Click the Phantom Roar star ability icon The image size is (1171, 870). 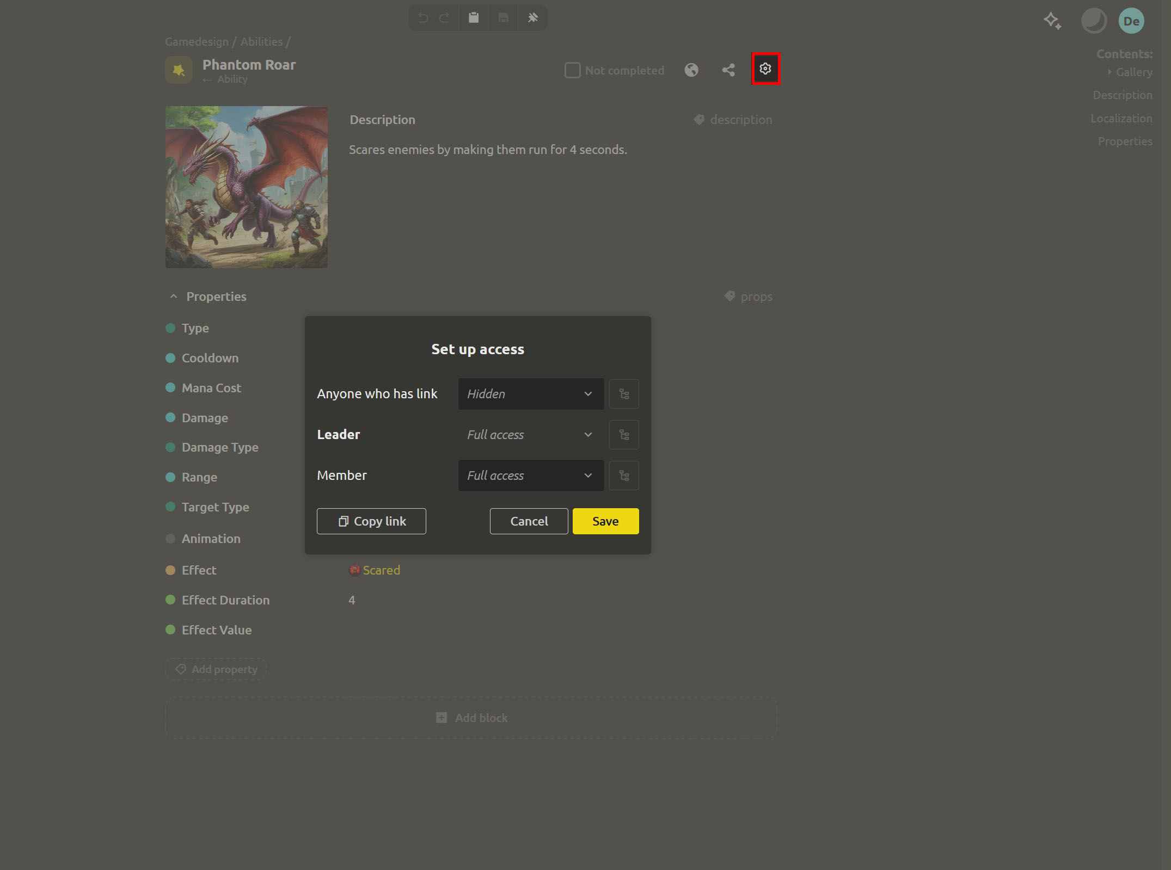(179, 70)
